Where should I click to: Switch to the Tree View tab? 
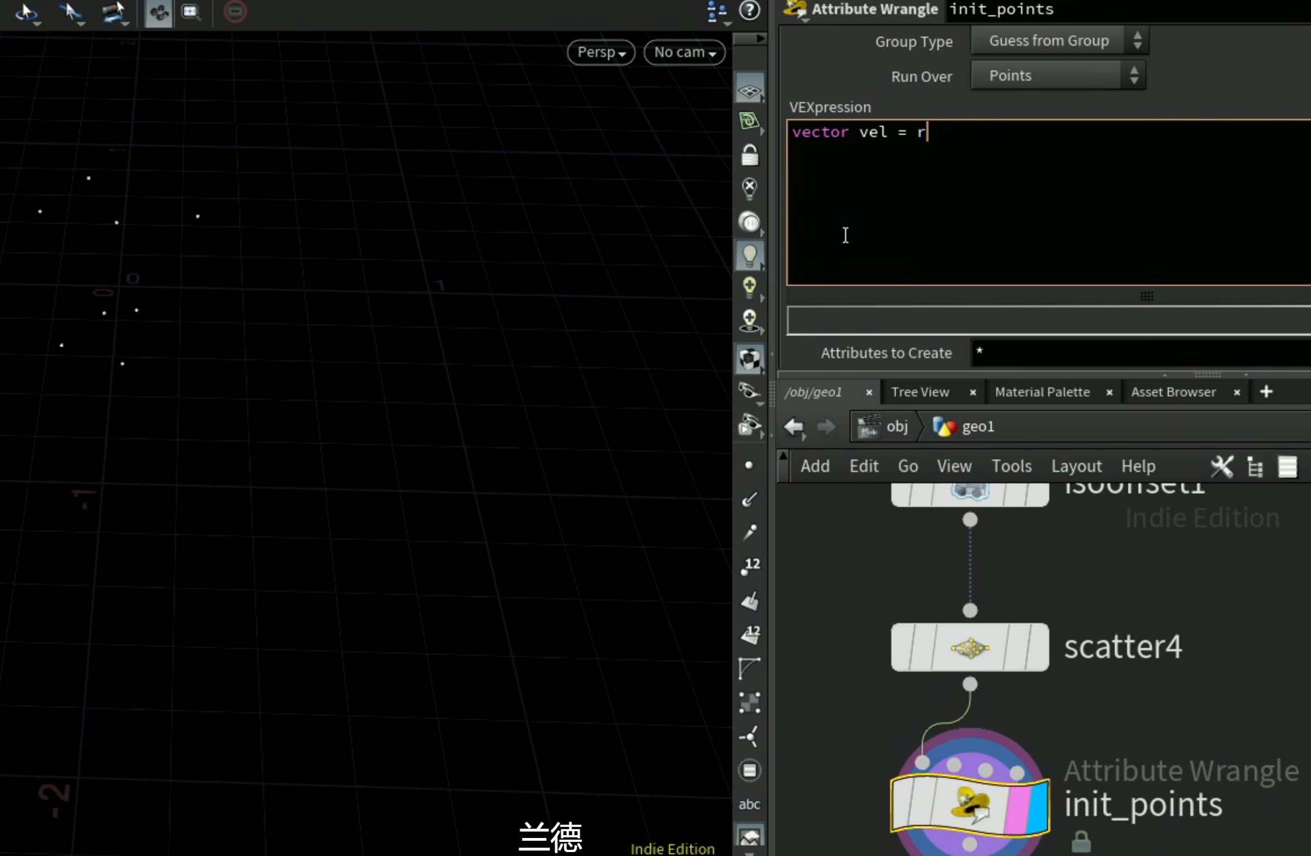click(x=920, y=392)
